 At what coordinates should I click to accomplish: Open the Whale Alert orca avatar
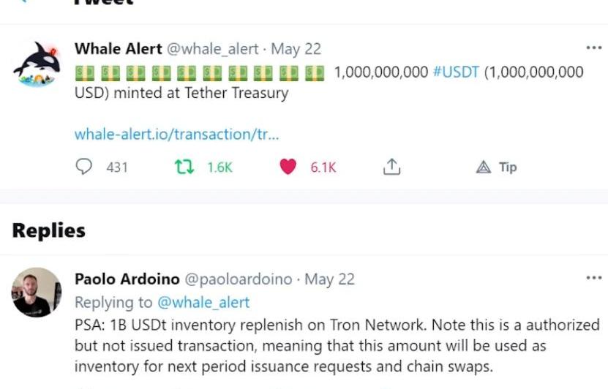[x=37, y=64]
